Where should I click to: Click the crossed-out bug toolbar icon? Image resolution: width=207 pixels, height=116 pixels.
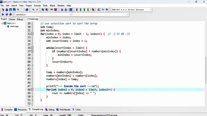tap(93, 10)
